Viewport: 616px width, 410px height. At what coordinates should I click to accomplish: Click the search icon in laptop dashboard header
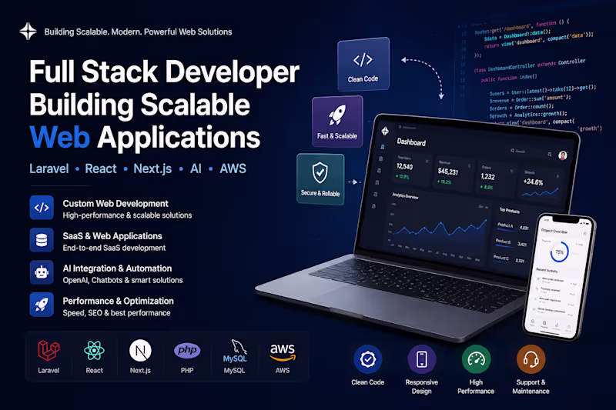click(550, 154)
